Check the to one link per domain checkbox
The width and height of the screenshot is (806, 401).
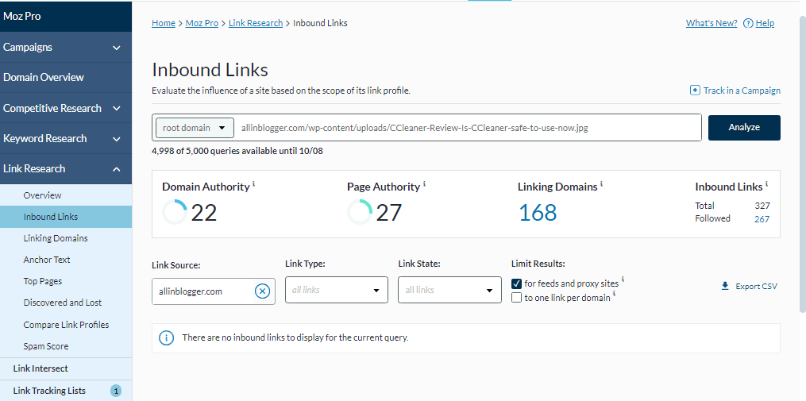(x=517, y=297)
